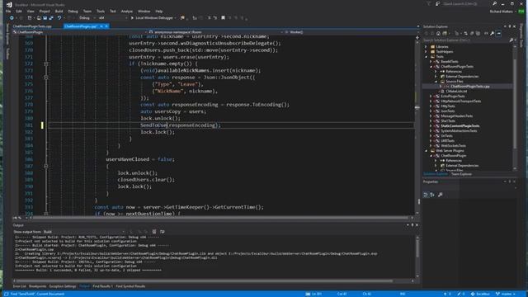This screenshot has width=528, height=297.
Task: Toggle Word Wrap in Output panel
Action: coord(163,232)
